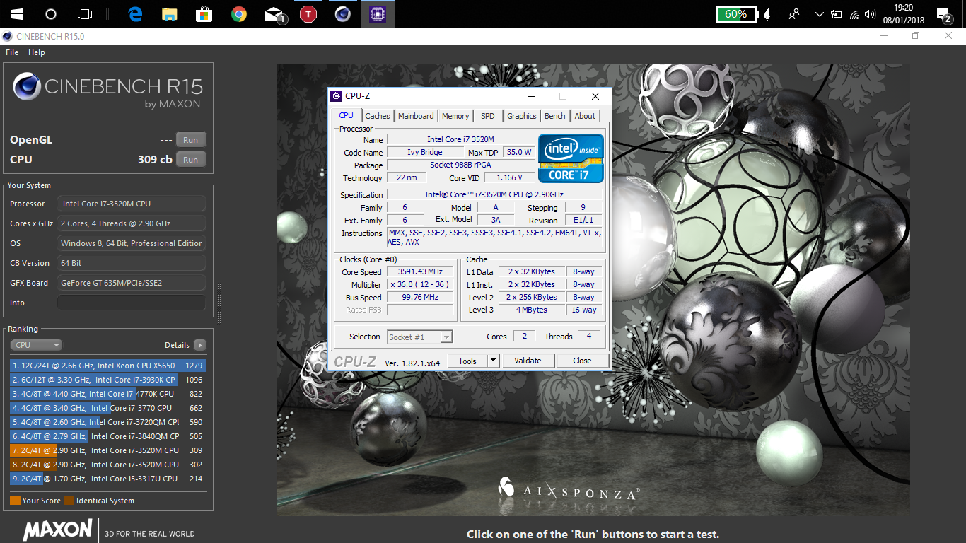
Task: Click the Close button in CPU-Z
Action: click(x=582, y=361)
